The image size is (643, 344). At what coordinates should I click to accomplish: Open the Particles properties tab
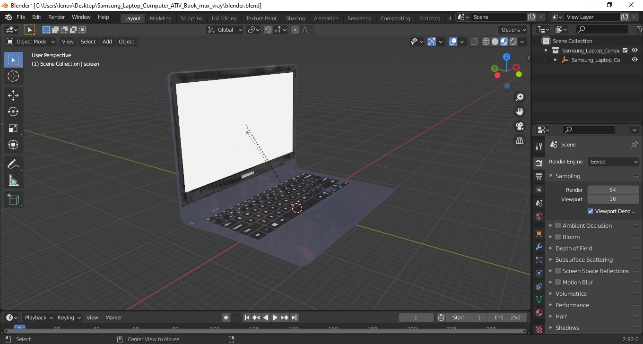(539, 260)
